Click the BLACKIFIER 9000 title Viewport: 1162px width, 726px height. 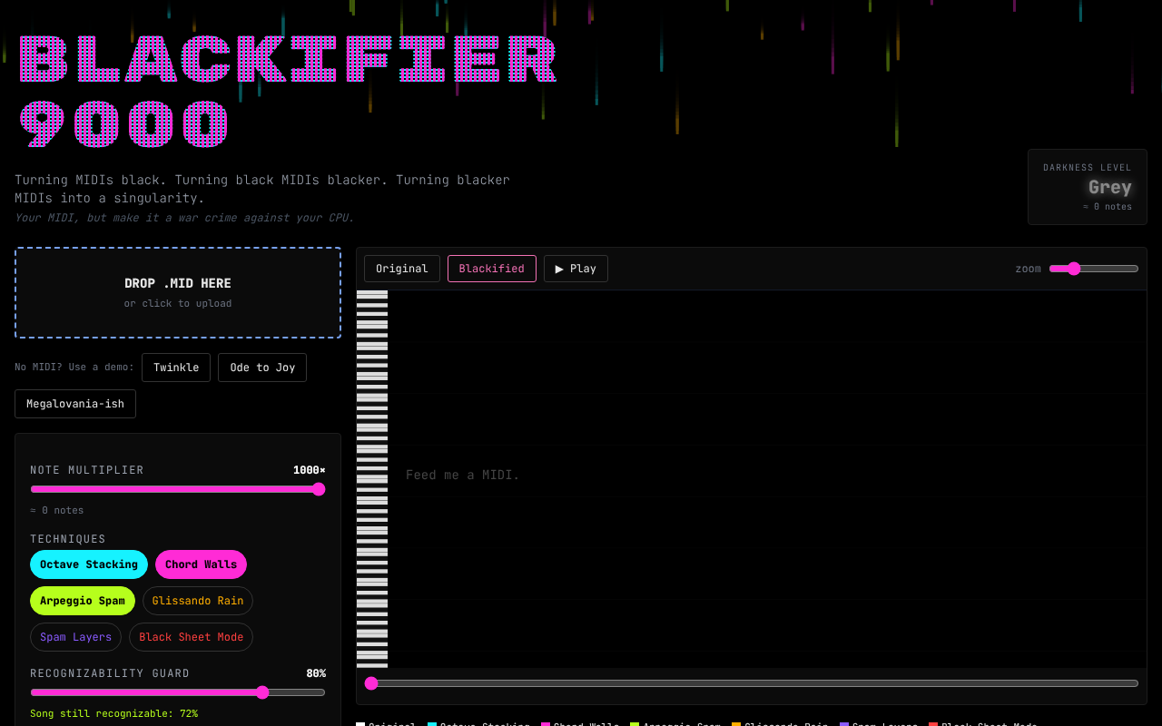[289, 93]
